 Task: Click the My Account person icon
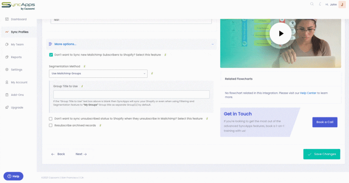(7, 82)
